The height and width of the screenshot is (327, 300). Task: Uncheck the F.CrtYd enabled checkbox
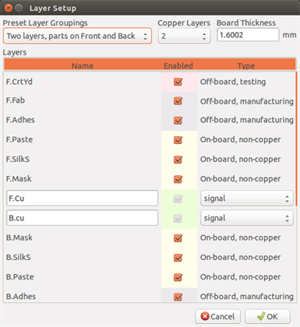coord(178,82)
